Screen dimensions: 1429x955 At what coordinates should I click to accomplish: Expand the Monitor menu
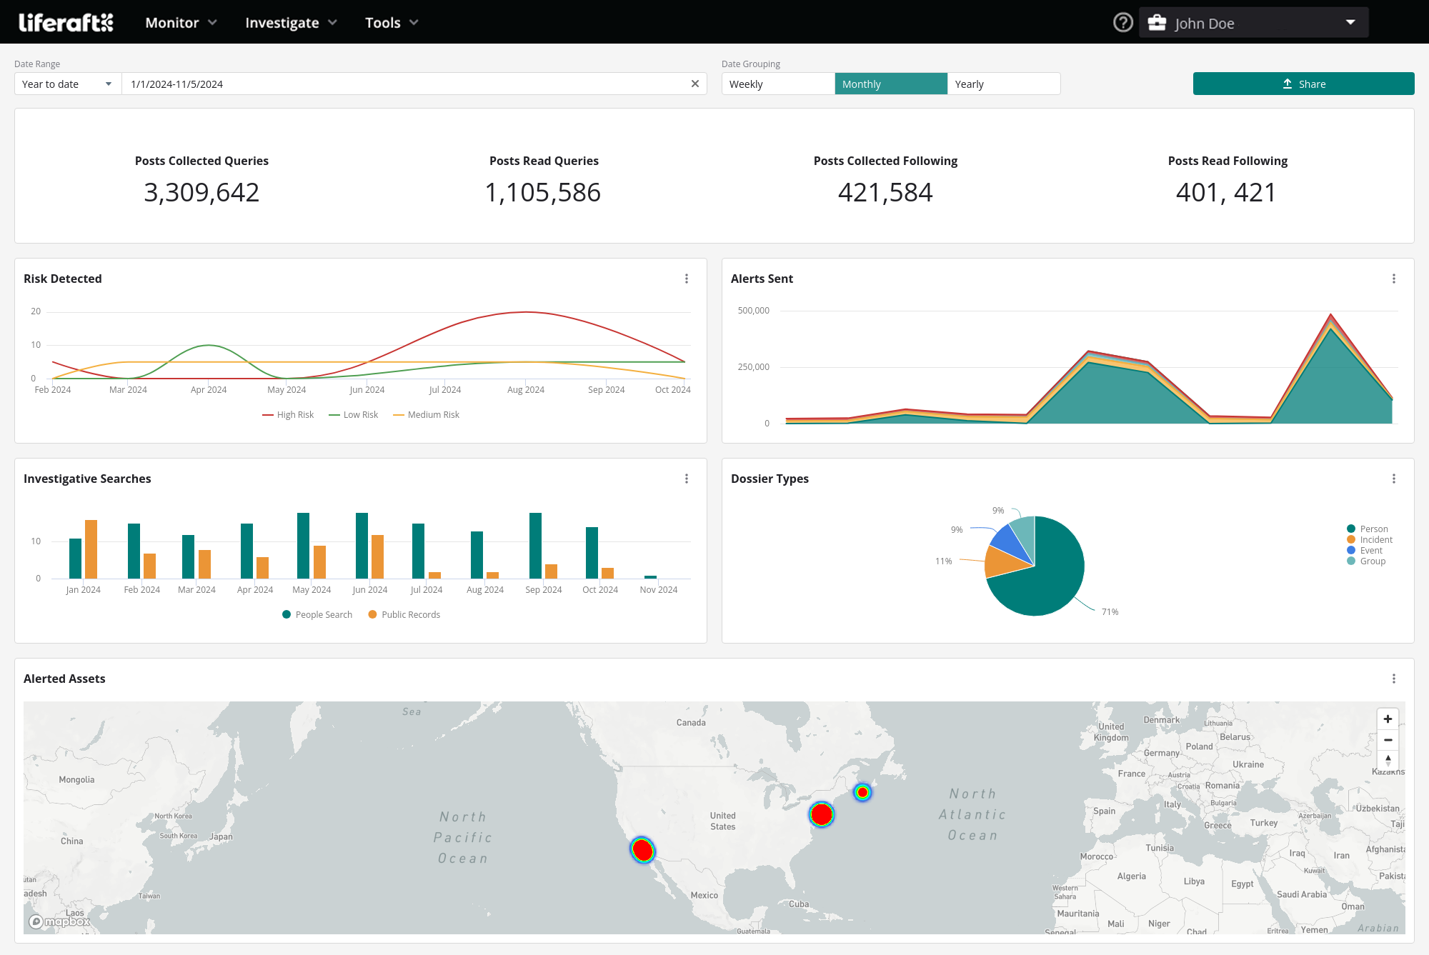click(x=181, y=23)
